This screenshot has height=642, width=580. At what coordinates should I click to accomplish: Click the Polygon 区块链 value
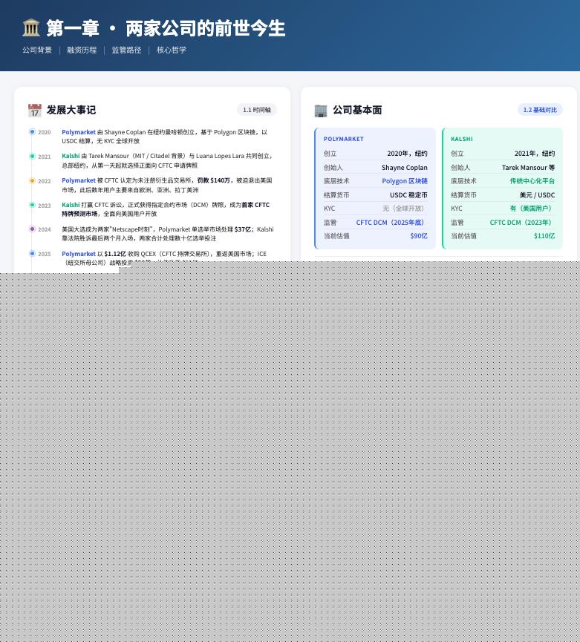(x=405, y=181)
